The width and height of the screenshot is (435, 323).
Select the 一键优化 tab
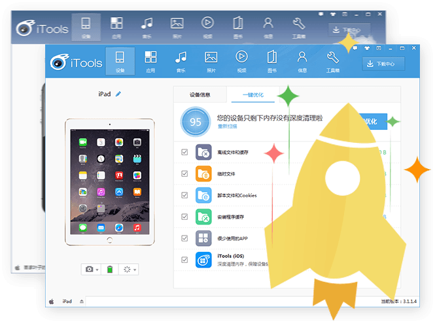tap(253, 95)
